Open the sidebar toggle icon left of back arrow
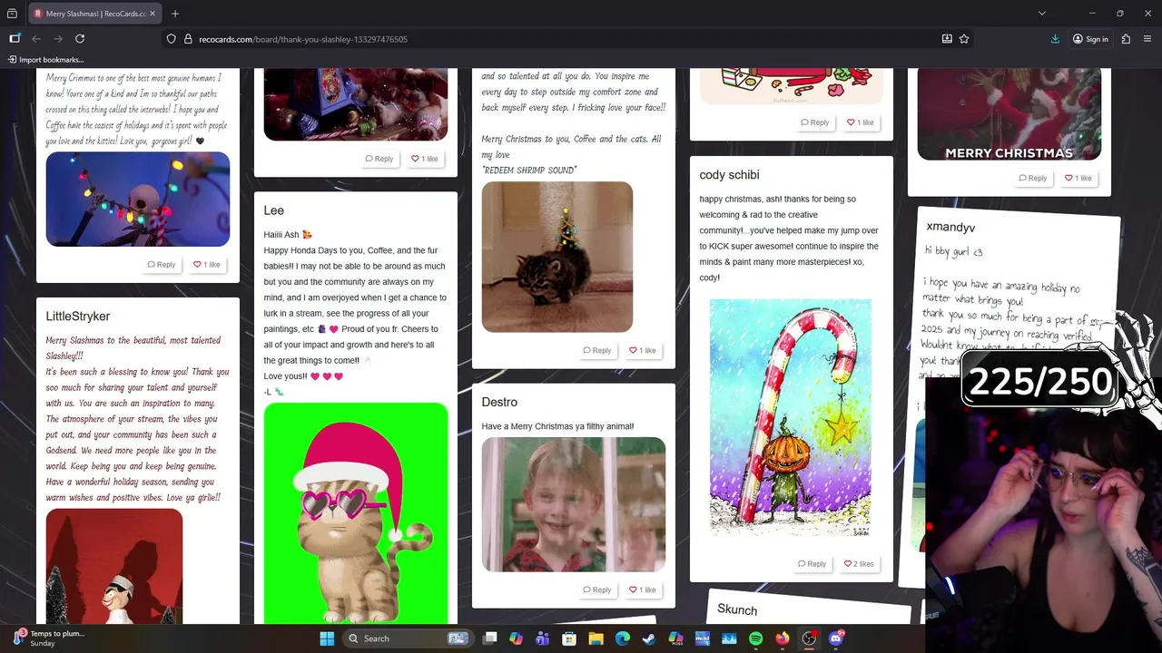The image size is (1162, 653). [x=15, y=39]
